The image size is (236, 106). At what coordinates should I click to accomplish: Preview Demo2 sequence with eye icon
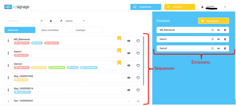[x=129, y=65]
